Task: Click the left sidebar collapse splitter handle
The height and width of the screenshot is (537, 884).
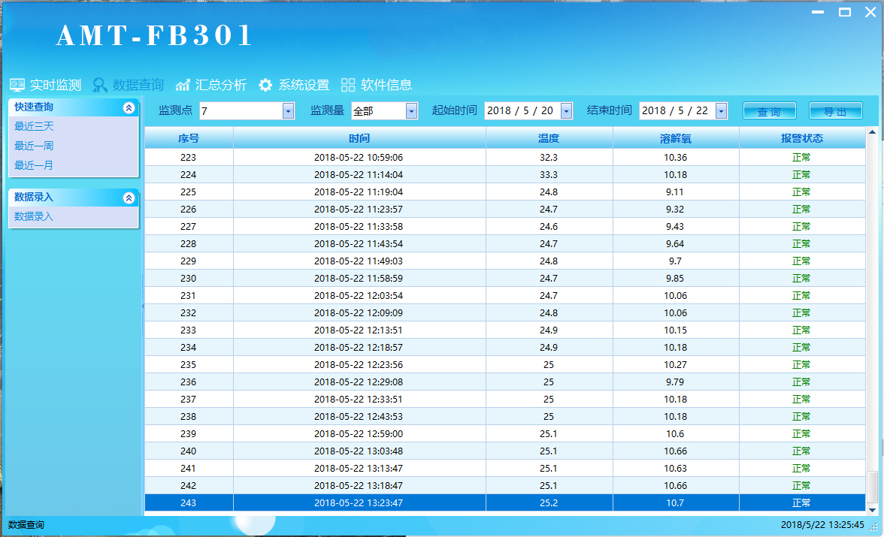Action: click(143, 306)
